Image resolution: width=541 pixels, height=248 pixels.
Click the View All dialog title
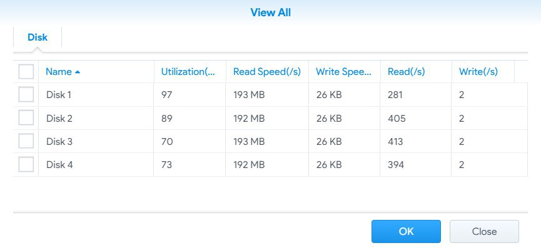point(270,12)
